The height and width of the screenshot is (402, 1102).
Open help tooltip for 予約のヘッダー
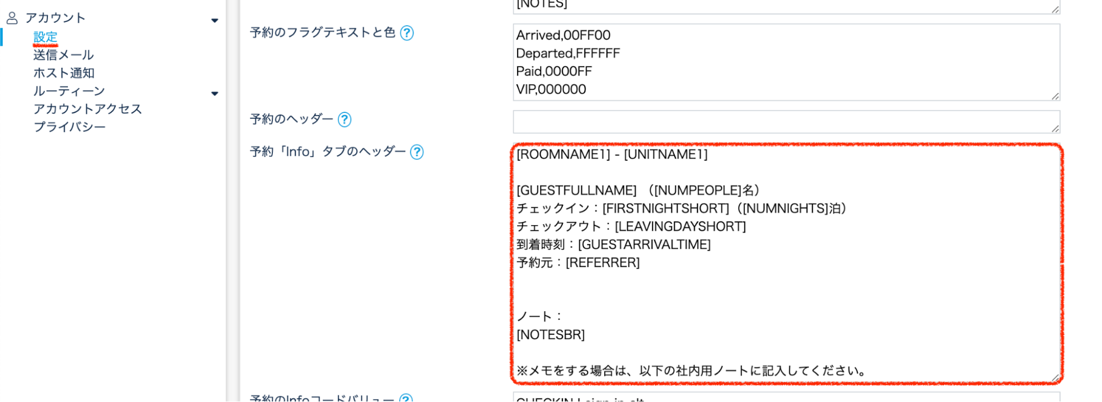tap(345, 119)
